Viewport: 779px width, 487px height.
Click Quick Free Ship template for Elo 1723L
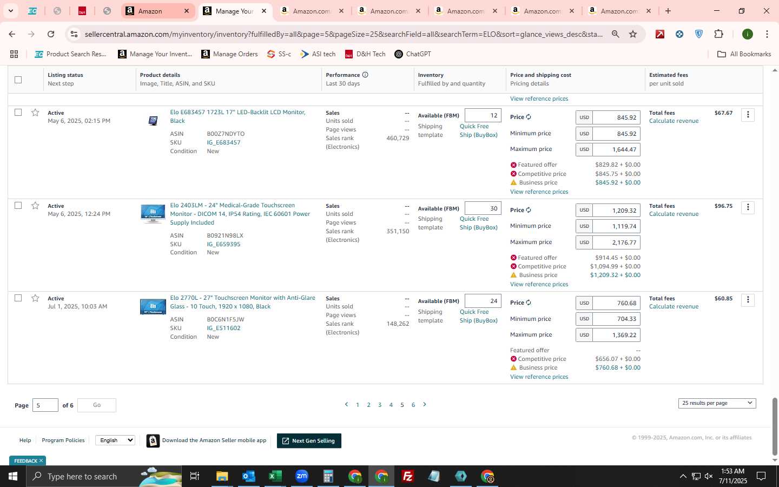point(478,130)
